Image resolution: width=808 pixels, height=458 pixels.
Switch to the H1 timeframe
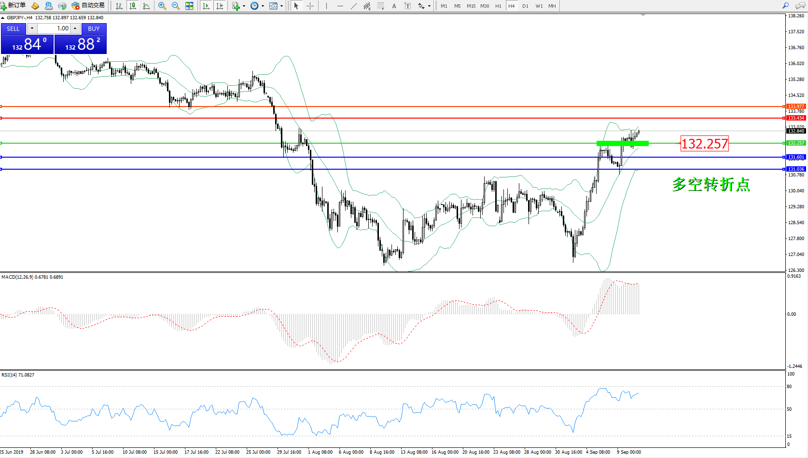498,6
